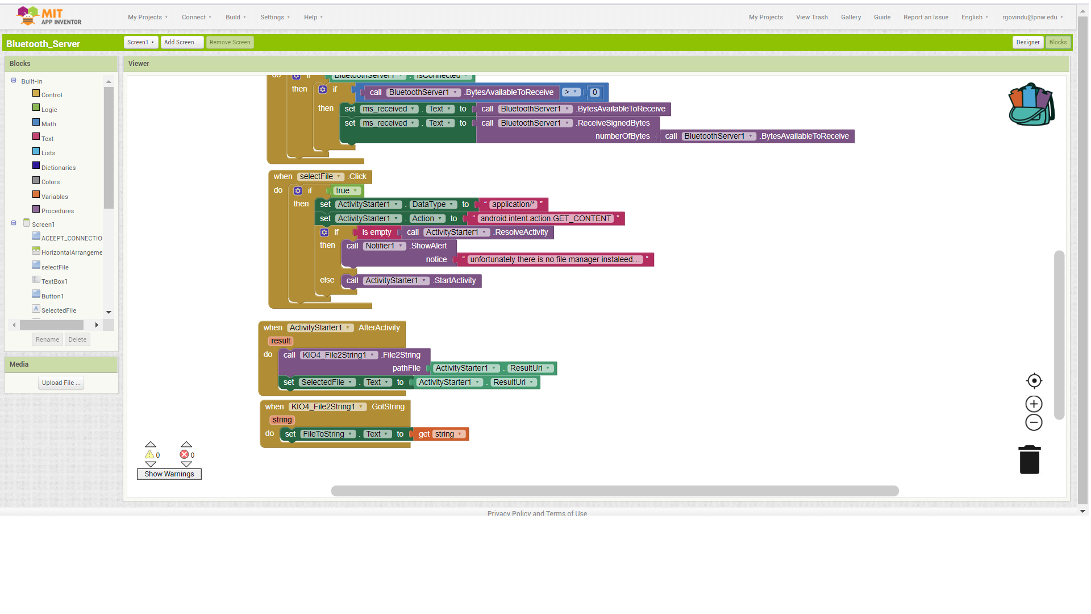Select the Colors block category
The image size is (1091, 614).
(50, 182)
